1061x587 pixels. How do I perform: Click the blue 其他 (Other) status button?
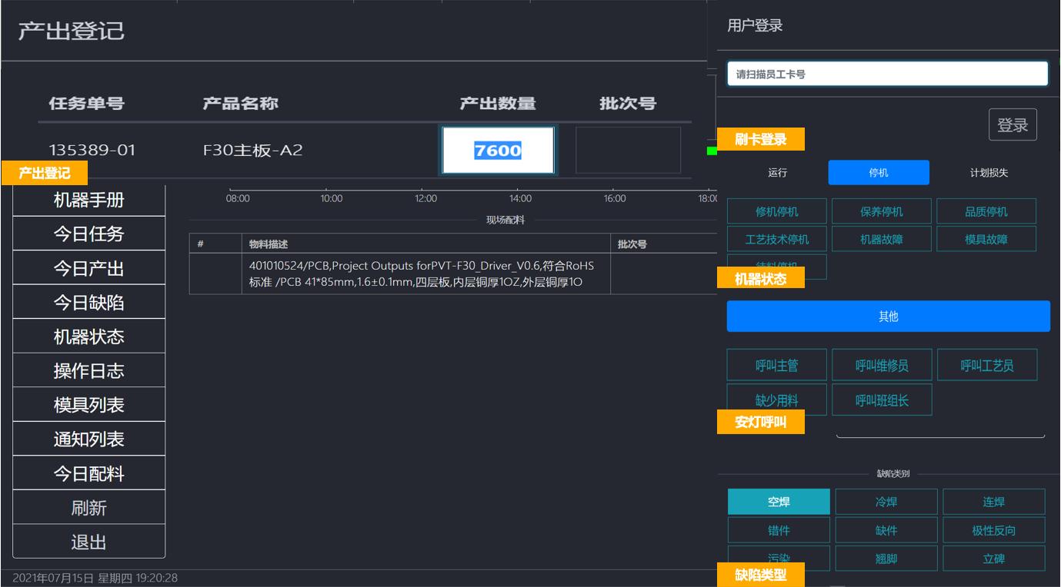pyautogui.click(x=887, y=316)
